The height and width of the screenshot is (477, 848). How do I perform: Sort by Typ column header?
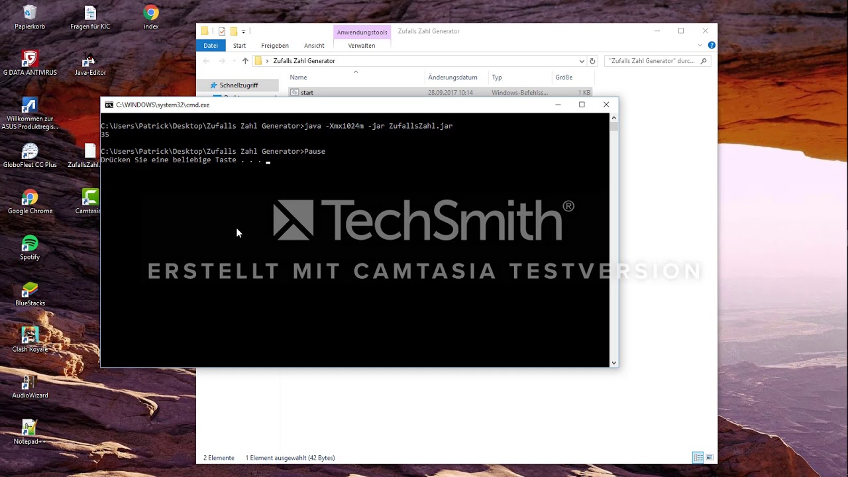pos(519,78)
